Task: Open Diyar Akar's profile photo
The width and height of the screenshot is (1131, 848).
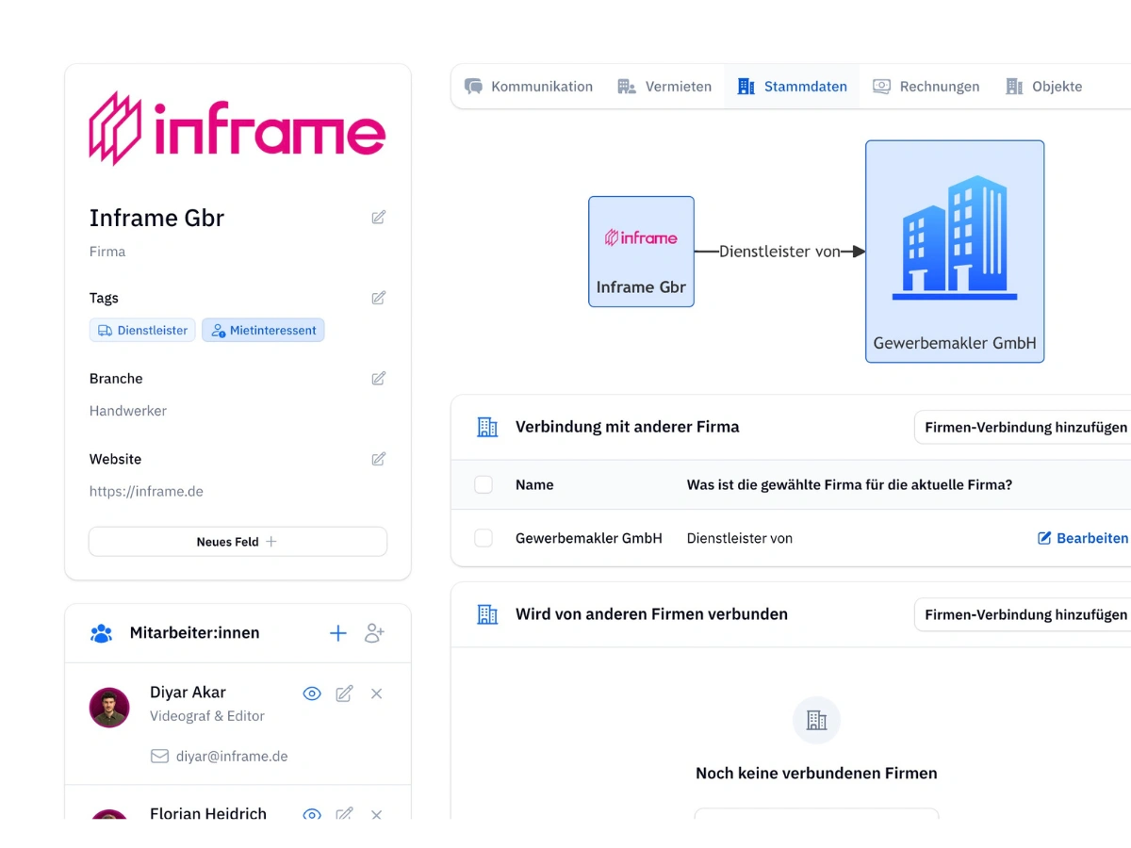Action: [x=109, y=708]
